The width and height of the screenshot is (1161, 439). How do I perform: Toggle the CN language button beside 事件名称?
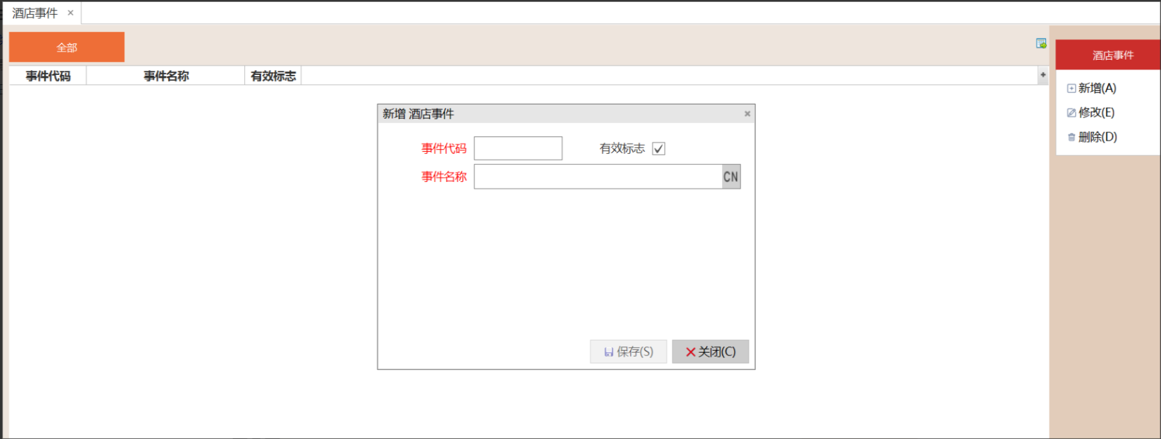click(x=731, y=177)
